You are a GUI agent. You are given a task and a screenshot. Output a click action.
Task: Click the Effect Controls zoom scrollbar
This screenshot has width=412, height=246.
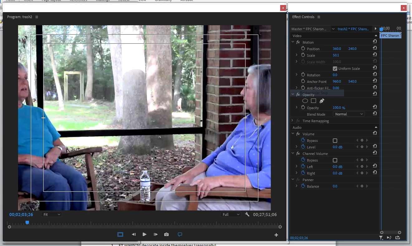coord(390,232)
